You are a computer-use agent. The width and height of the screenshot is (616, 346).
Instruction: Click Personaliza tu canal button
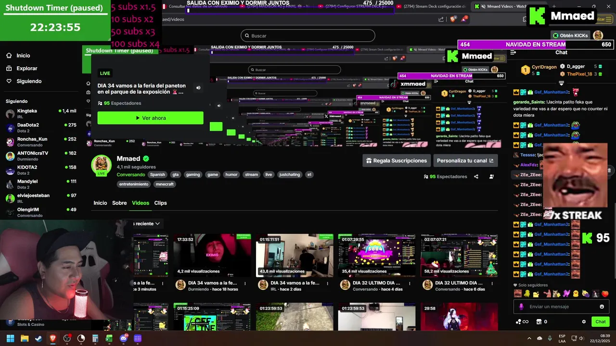[465, 161]
